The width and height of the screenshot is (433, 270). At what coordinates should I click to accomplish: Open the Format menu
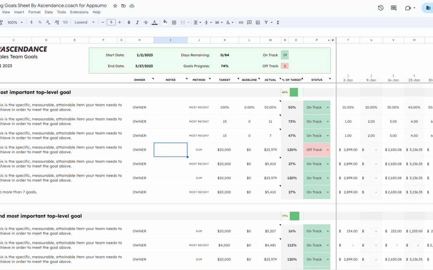(x=34, y=12)
